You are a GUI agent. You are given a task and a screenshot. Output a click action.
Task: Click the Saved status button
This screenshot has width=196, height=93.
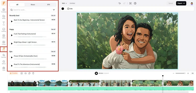tap(171, 3)
